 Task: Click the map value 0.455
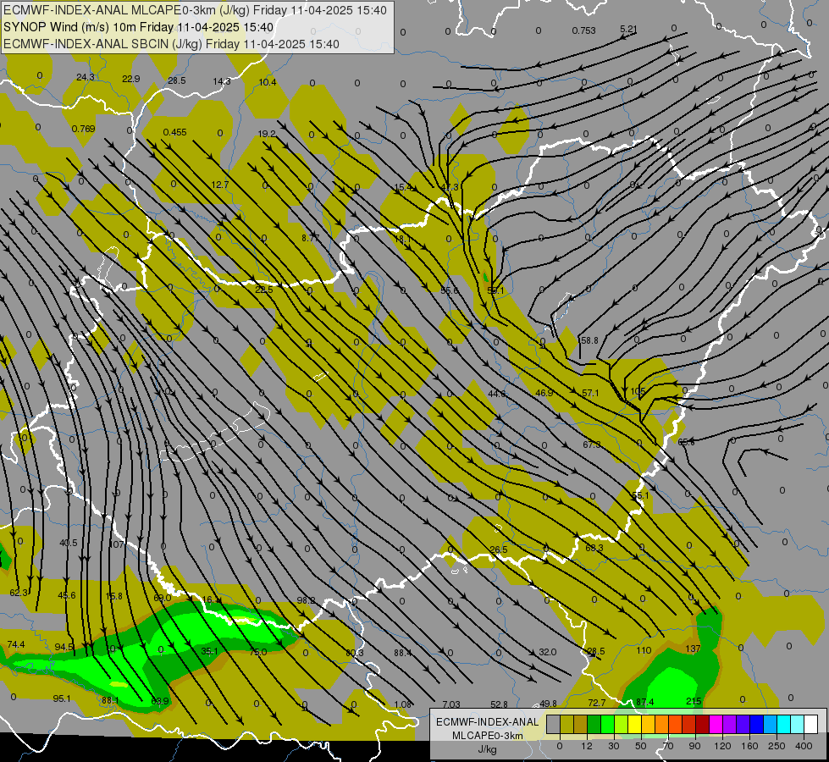[x=174, y=132]
